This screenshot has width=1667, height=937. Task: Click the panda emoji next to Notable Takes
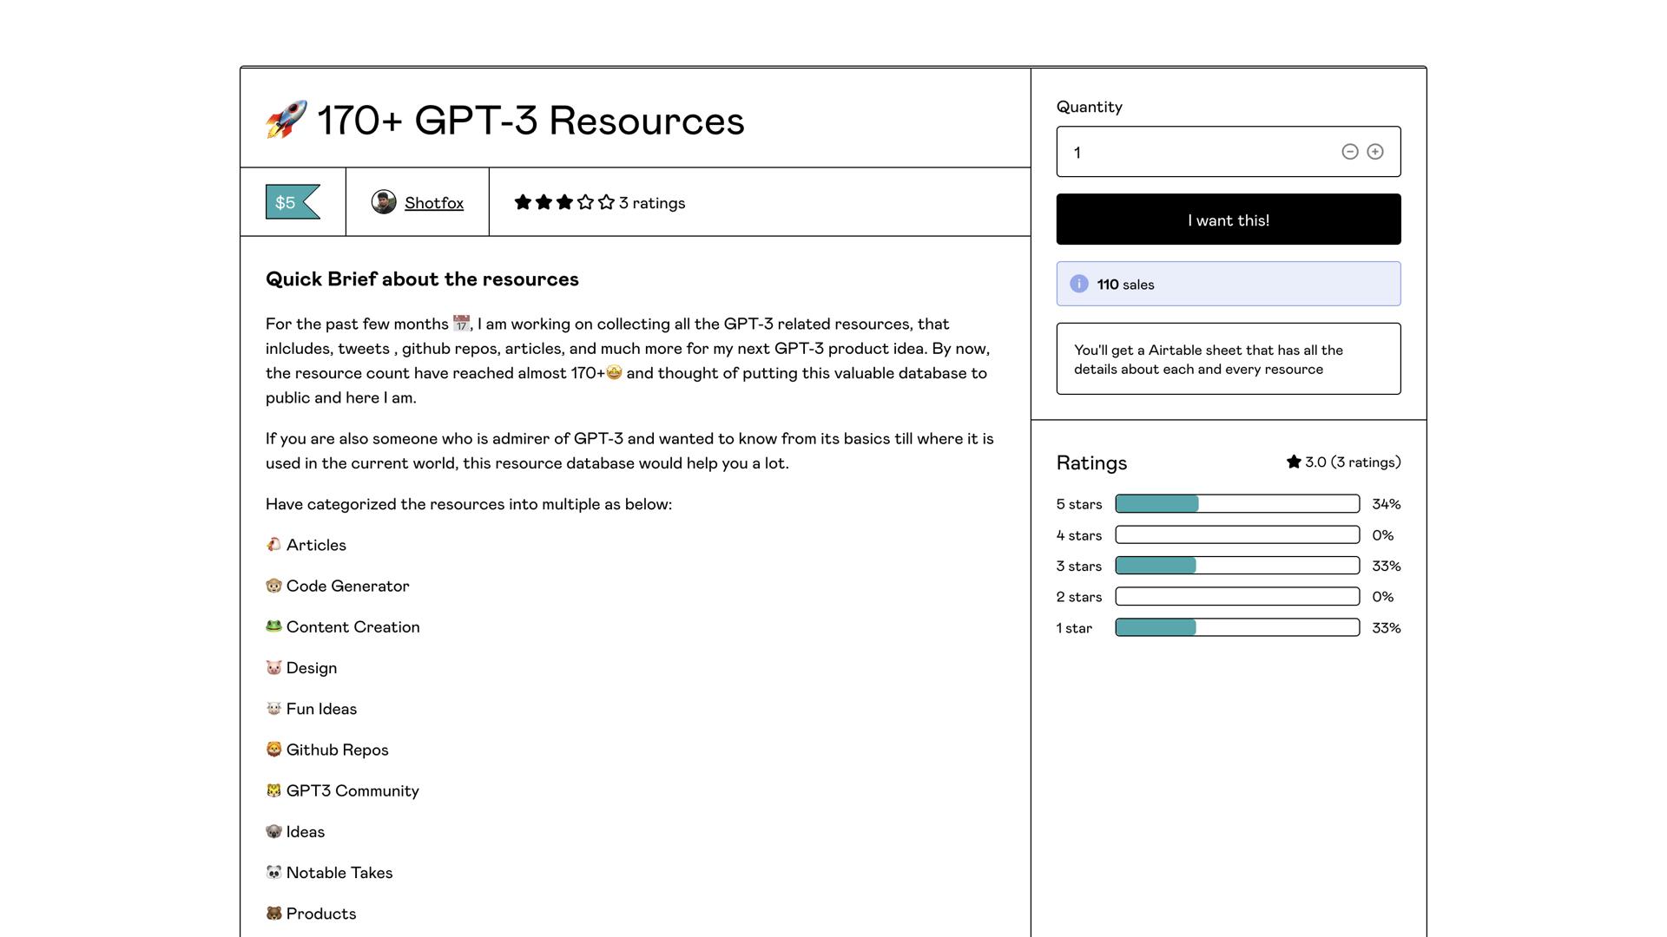coord(273,872)
